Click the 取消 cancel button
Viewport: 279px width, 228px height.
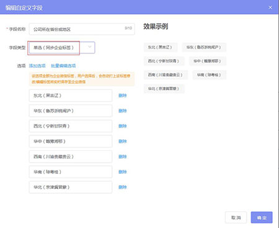[x=236, y=217]
